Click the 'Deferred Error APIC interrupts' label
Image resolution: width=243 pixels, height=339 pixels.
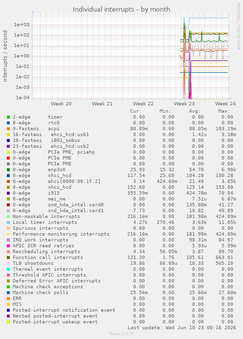(x=57, y=281)
